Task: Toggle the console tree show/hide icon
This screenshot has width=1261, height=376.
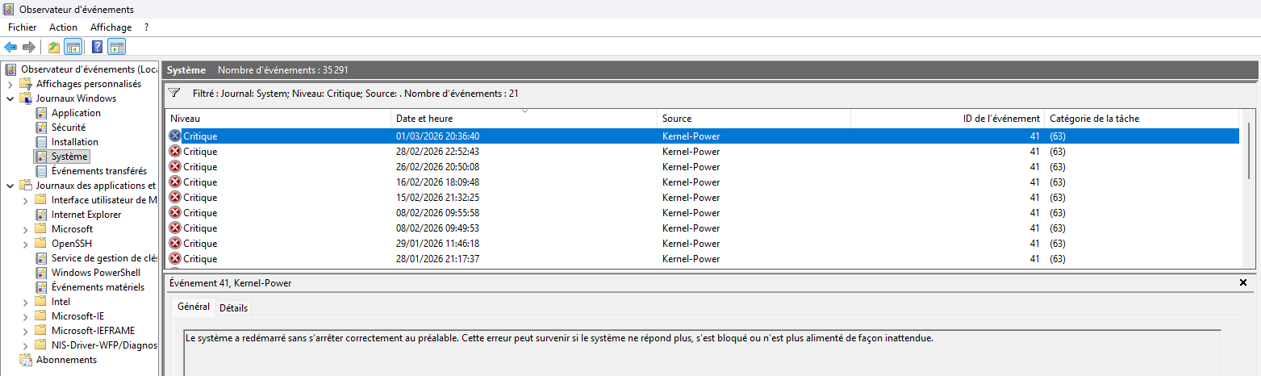Action: tap(73, 47)
